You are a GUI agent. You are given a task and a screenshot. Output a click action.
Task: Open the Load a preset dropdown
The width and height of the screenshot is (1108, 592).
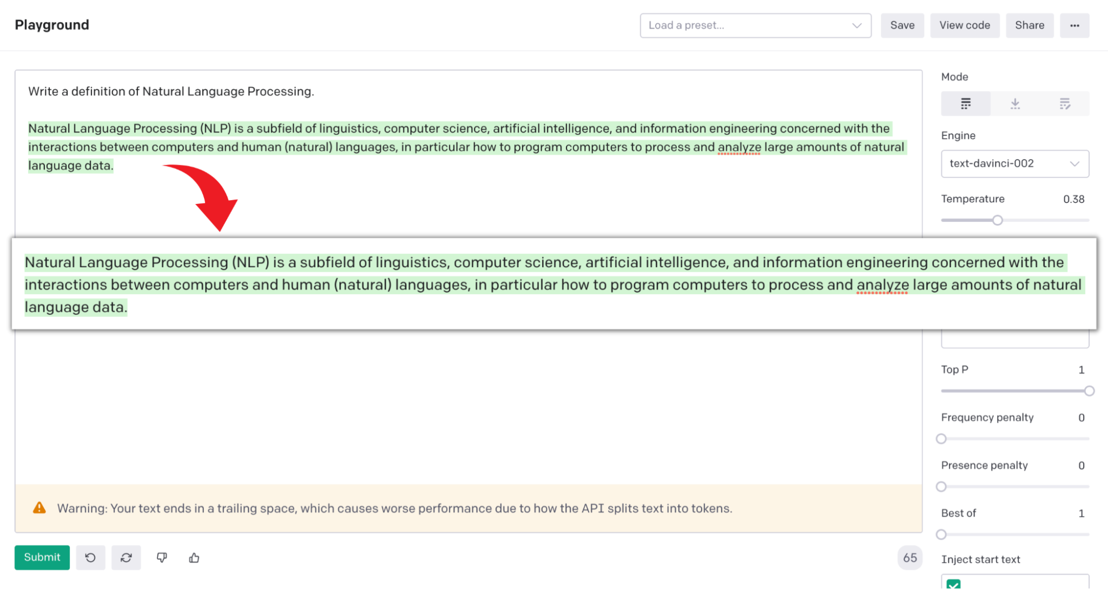pos(755,25)
